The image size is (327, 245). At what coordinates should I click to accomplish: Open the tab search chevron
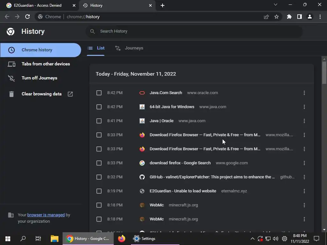[x=276, y=4]
